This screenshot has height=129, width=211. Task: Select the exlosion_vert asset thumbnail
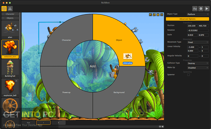10,49
